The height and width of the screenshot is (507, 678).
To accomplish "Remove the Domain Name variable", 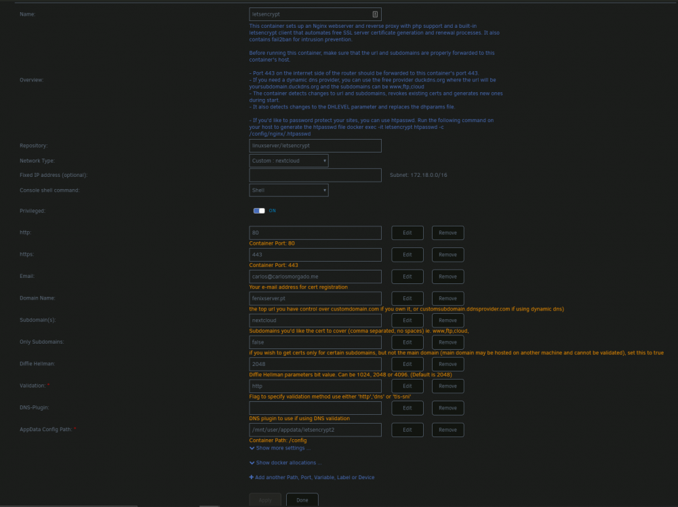I will pos(448,299).
